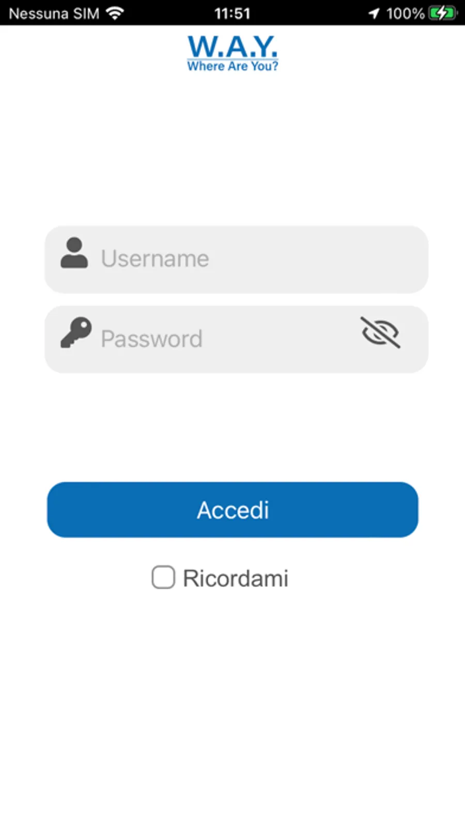Click the "Where Are You?" tagline
The width and height of the screenshot is (465, 826).
click(x=233, y=66)
